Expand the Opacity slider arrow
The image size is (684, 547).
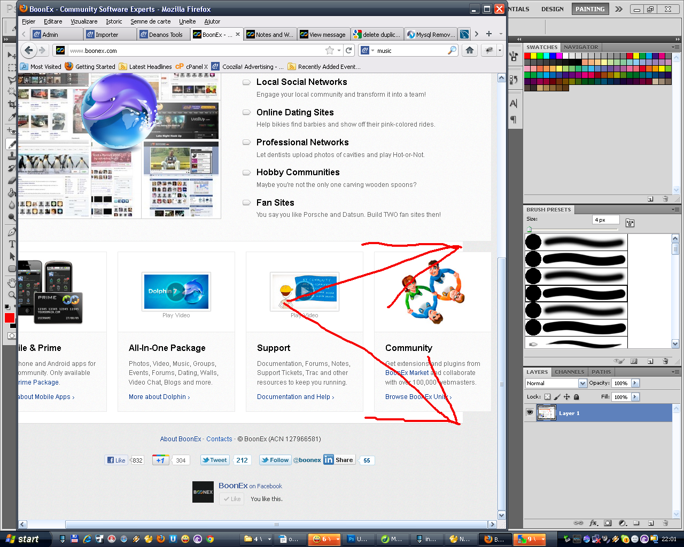635,383
